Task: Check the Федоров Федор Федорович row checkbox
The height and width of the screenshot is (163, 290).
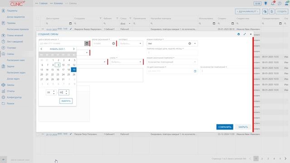Action: pyautogui.click(x=38, y=29)
